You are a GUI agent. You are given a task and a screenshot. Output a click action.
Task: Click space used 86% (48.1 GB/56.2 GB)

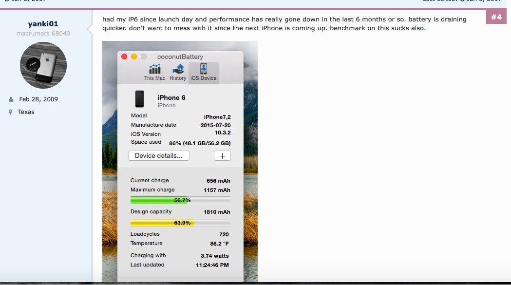pos(200,143)
